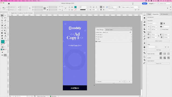Enable the Preview checkbox in Data Merge
172x97 pixels.
click(x=96, y=81)
